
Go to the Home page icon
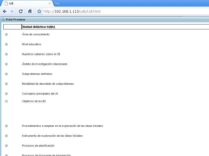click(x=30, y=11)
